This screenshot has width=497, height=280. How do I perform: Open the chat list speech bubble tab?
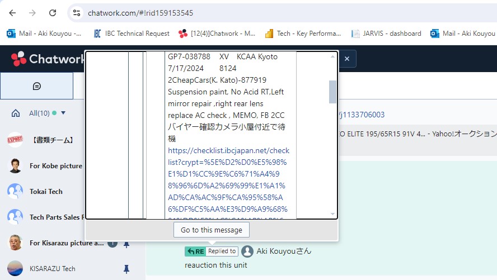[37, 86]
